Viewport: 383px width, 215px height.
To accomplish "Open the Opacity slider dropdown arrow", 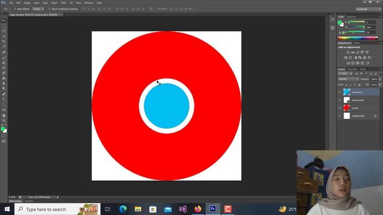I will 380,79.
